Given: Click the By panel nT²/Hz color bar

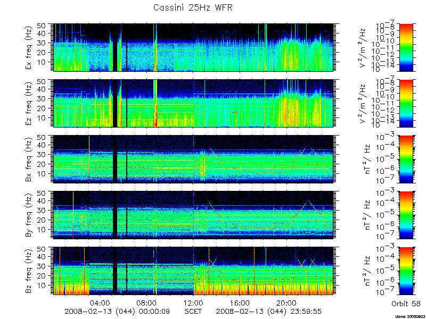Looking at the screenshot, I should 406,215.
